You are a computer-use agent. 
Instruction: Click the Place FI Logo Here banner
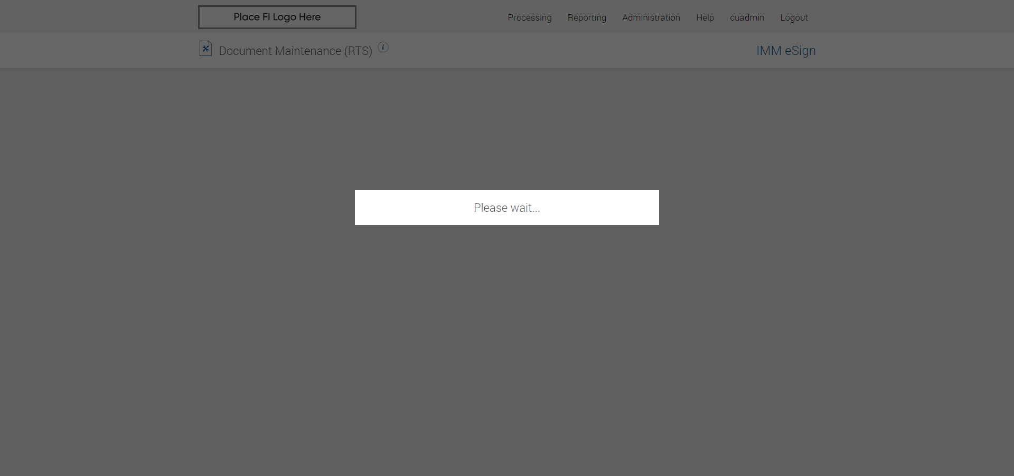coord(277,17)
